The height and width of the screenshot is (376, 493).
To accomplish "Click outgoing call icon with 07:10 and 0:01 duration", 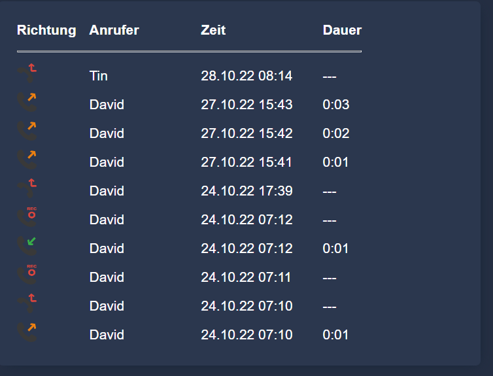I will [27, 333].
